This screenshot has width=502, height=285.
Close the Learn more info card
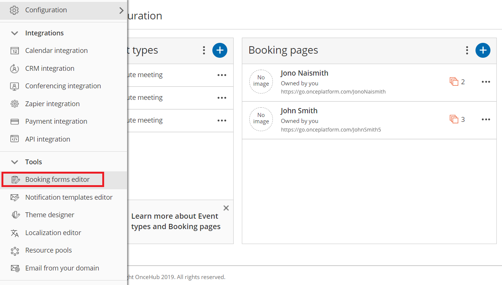(x=226, y=208)
